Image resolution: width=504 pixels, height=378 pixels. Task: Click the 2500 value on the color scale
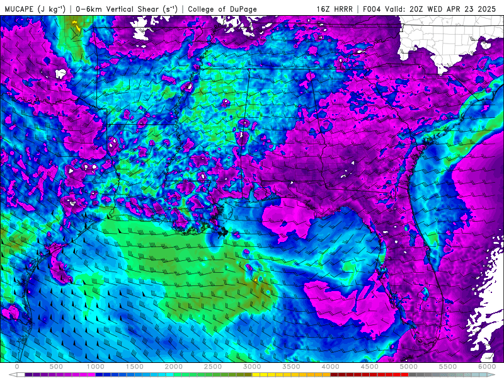point(213,367)
